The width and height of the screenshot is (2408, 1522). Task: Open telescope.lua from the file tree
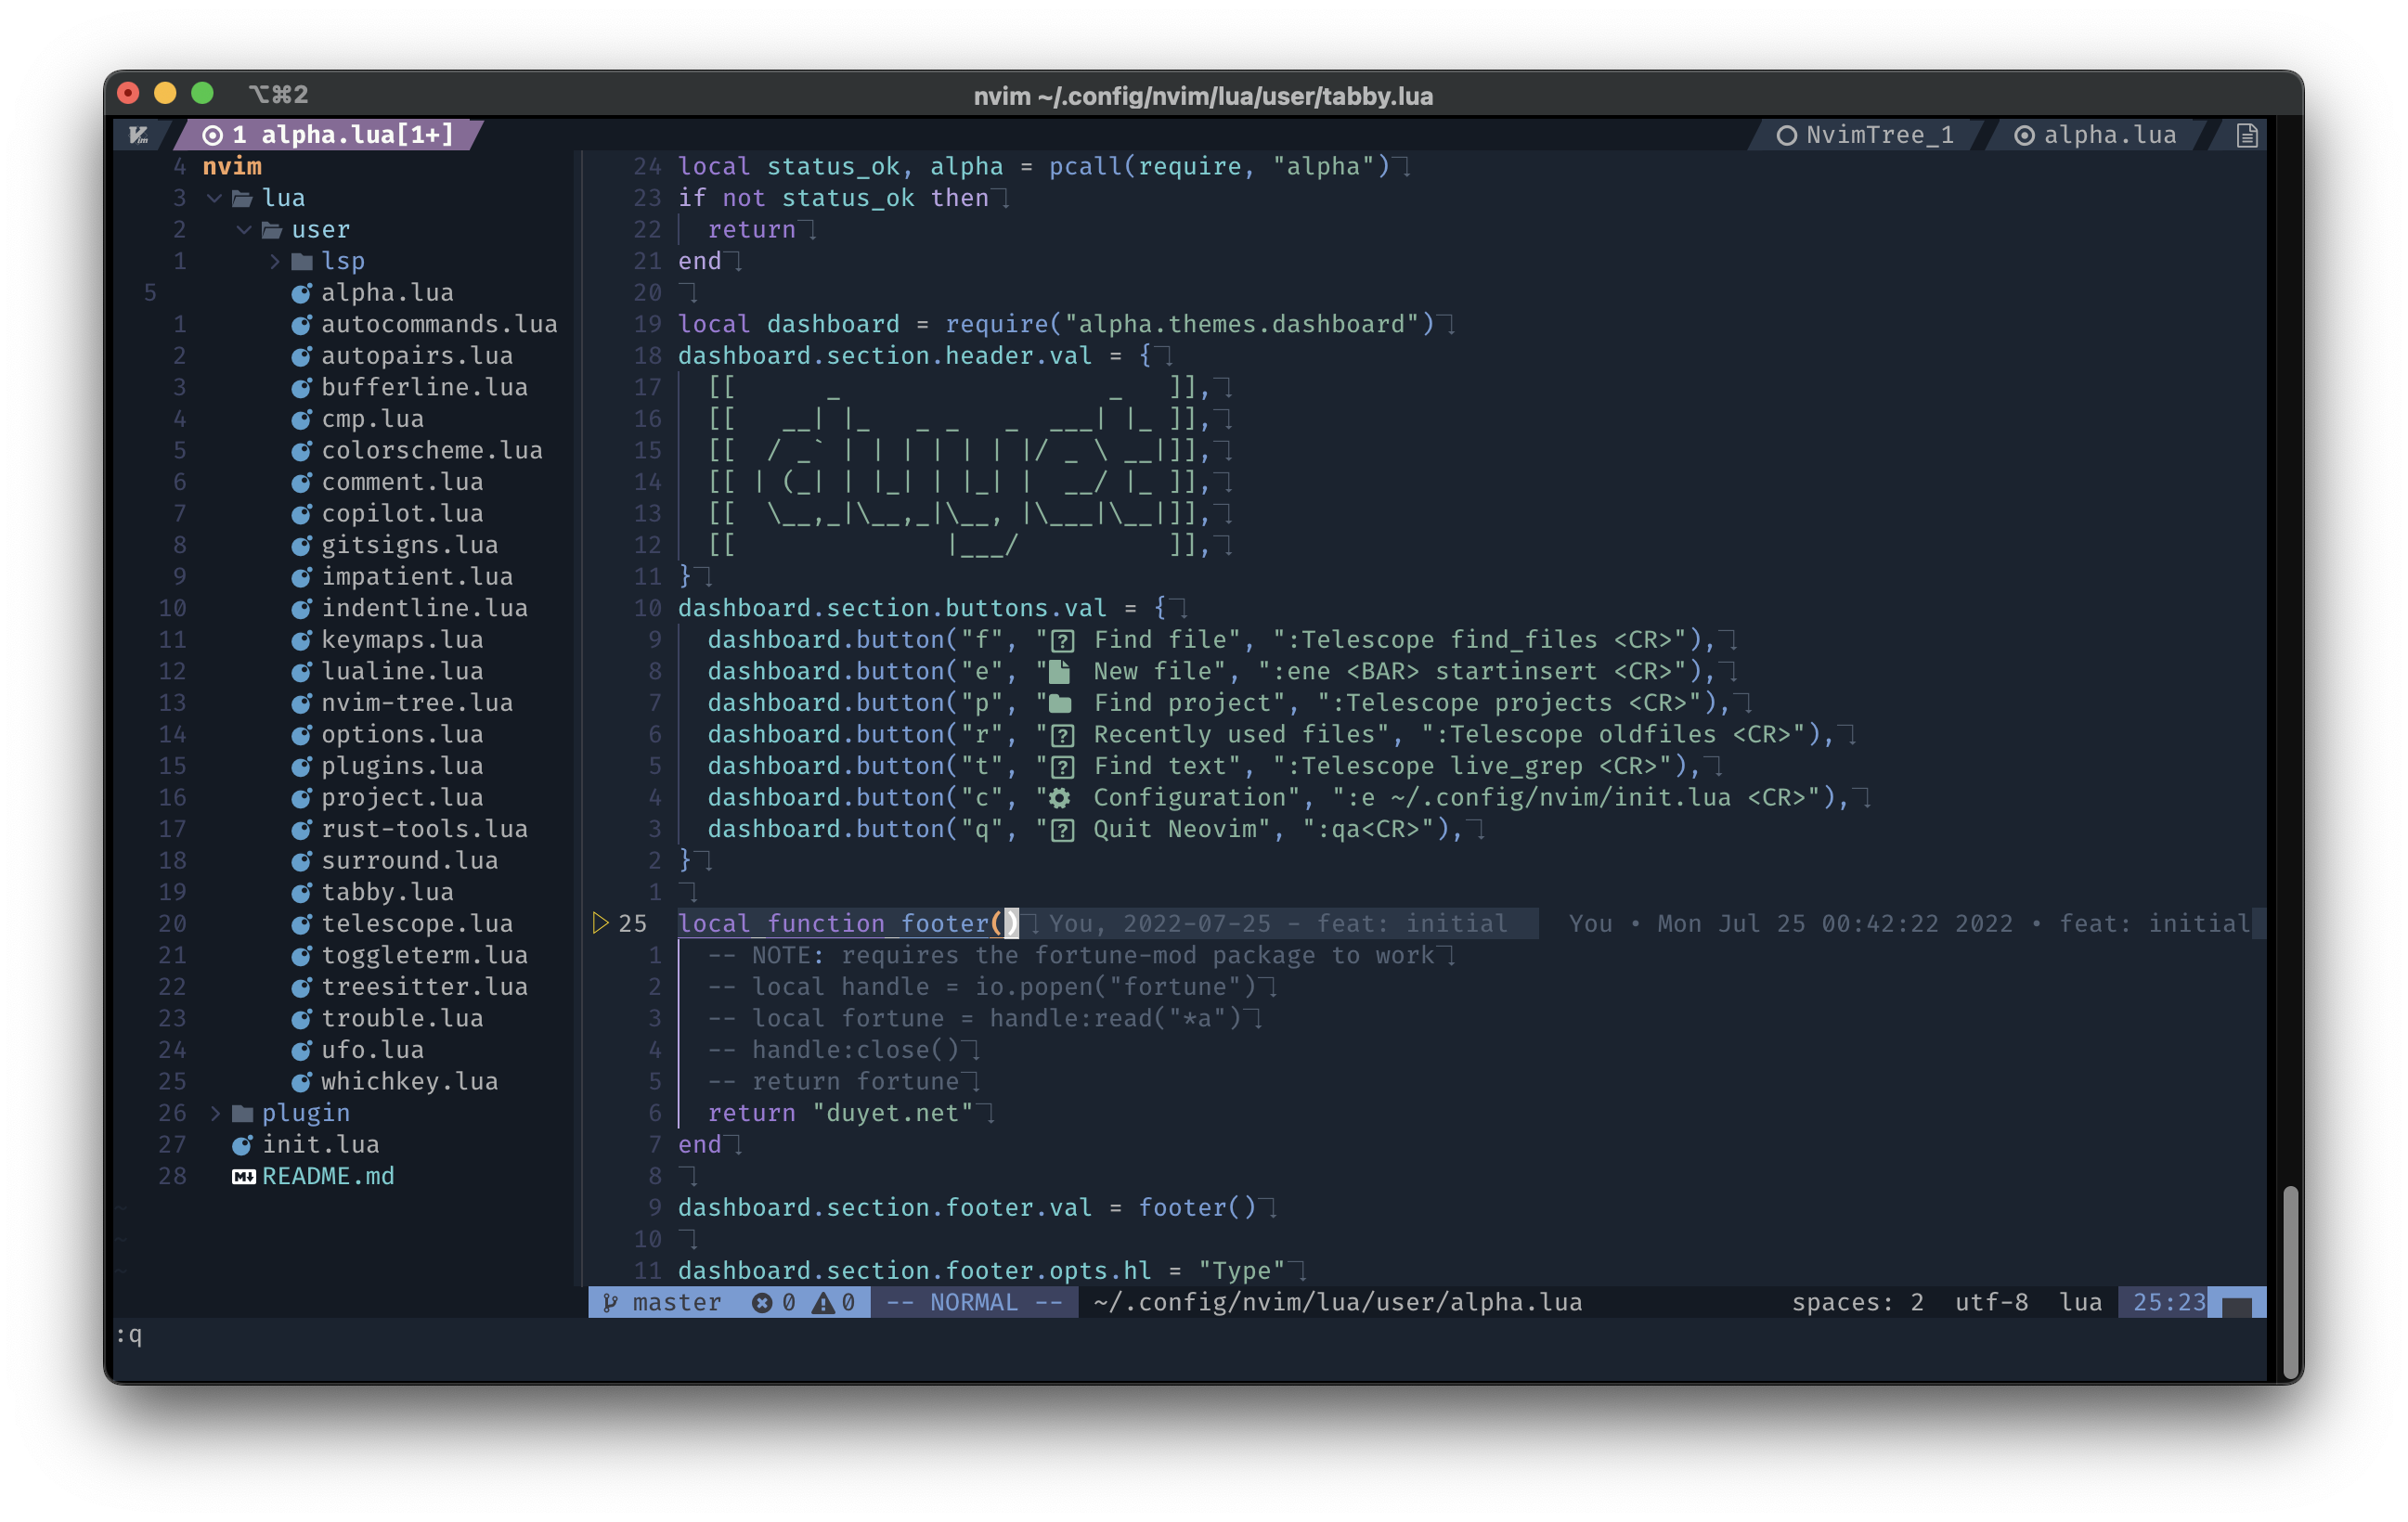(416, 923)
